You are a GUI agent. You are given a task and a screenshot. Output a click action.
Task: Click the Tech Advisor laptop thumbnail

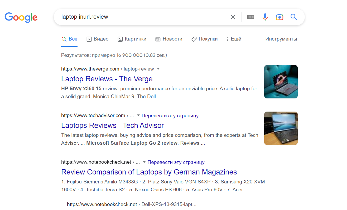(x=281, y=128)
